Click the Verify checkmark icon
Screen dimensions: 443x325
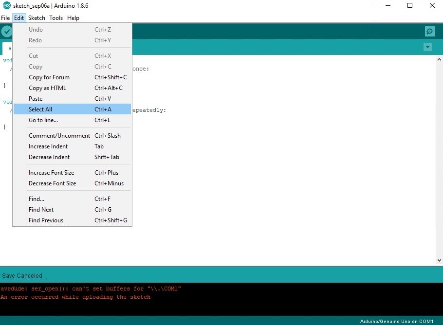(x=7, y=31)
